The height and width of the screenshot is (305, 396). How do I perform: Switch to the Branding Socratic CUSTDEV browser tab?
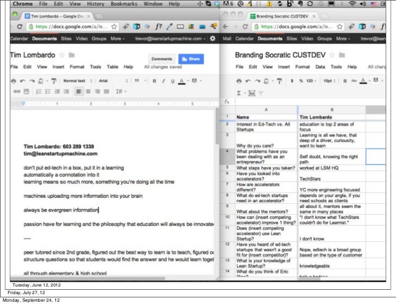[282, 16]
